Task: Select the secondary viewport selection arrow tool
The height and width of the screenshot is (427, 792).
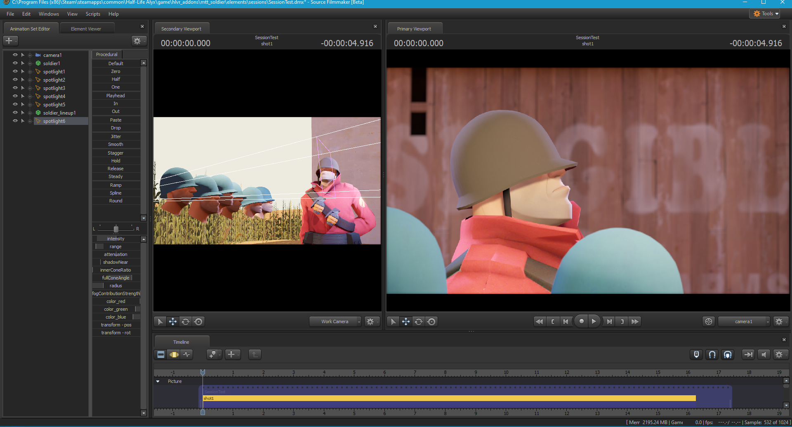Action: coord(160,321)
